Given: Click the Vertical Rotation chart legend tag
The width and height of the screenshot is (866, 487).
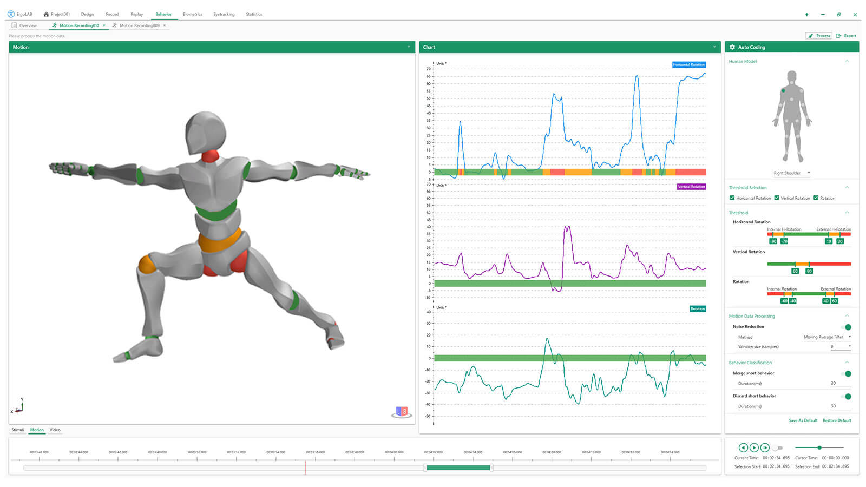Looking at the screenshot, I should tap(691, 187).
